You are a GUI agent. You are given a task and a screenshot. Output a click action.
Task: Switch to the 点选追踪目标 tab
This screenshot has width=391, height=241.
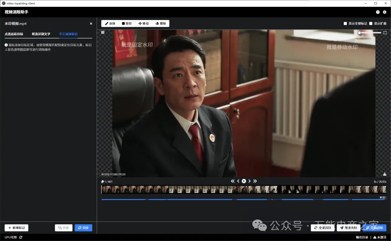pos(14,34)
